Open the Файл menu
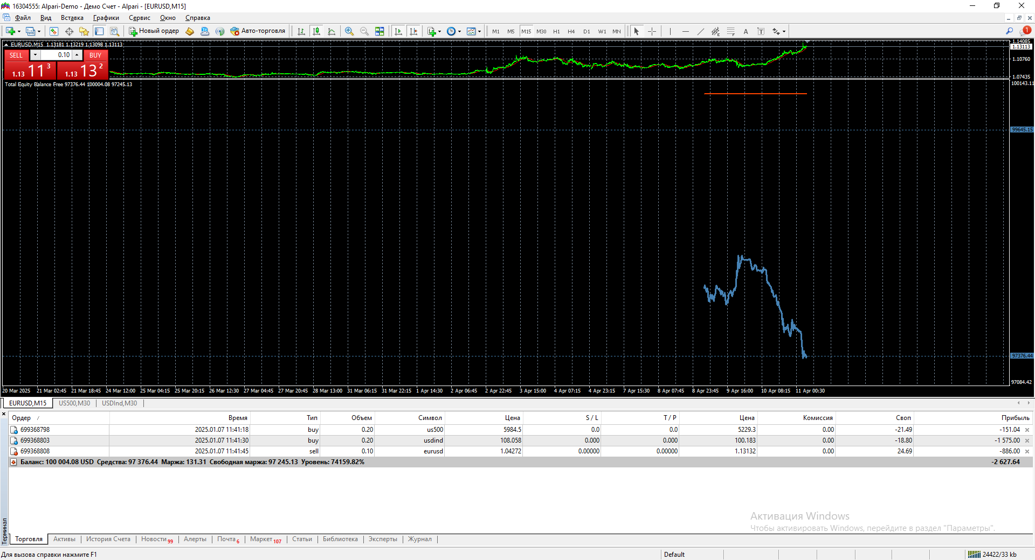This screenshot has width=1035, height=560. 23,18
